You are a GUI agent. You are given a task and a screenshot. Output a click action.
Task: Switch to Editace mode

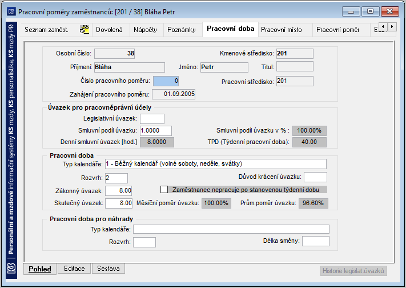pyautogui.click(x=74, y=269)
